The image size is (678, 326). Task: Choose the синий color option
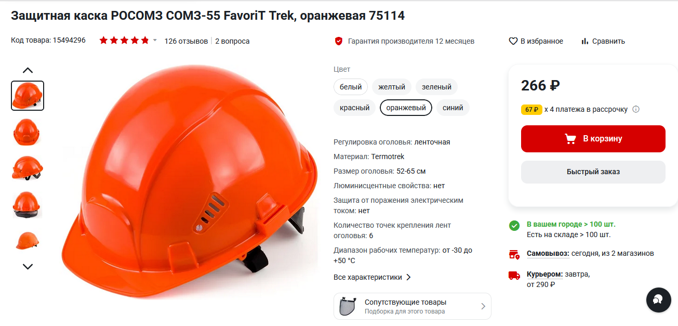coord(453,108)
